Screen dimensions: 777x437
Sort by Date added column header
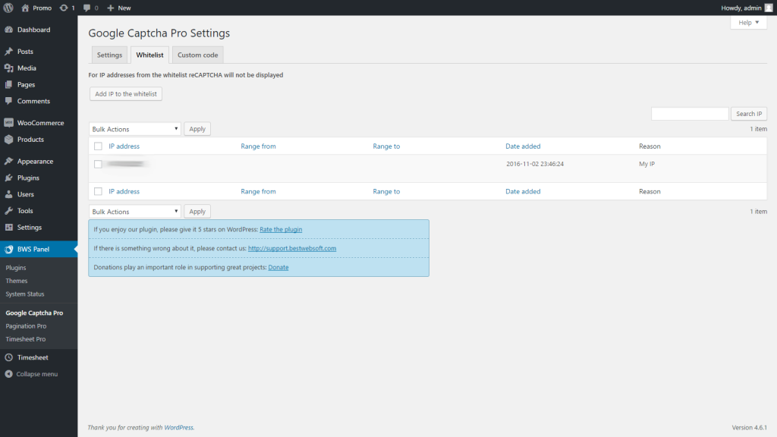tap(523, 146)
